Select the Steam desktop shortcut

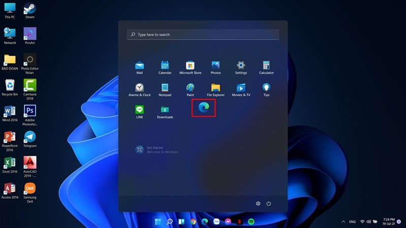(x=30, y=11)
